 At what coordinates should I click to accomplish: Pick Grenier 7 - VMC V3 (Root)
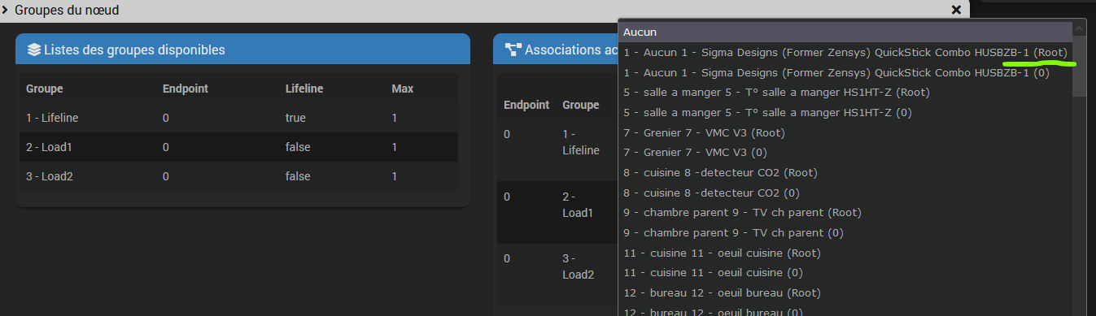pos(845,132)
